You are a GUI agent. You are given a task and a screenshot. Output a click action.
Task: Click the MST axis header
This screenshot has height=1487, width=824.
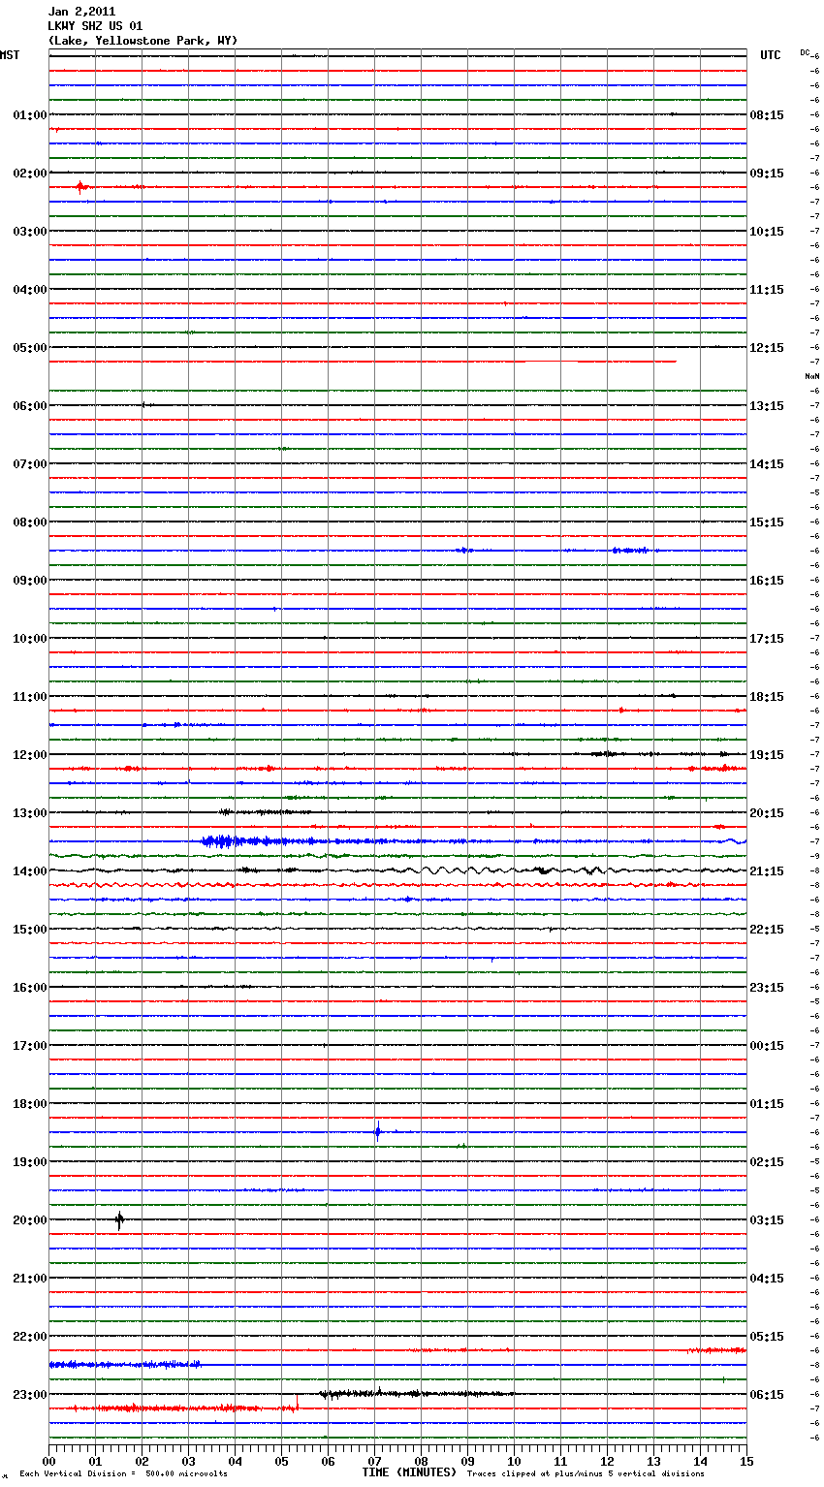pos(10,55)
